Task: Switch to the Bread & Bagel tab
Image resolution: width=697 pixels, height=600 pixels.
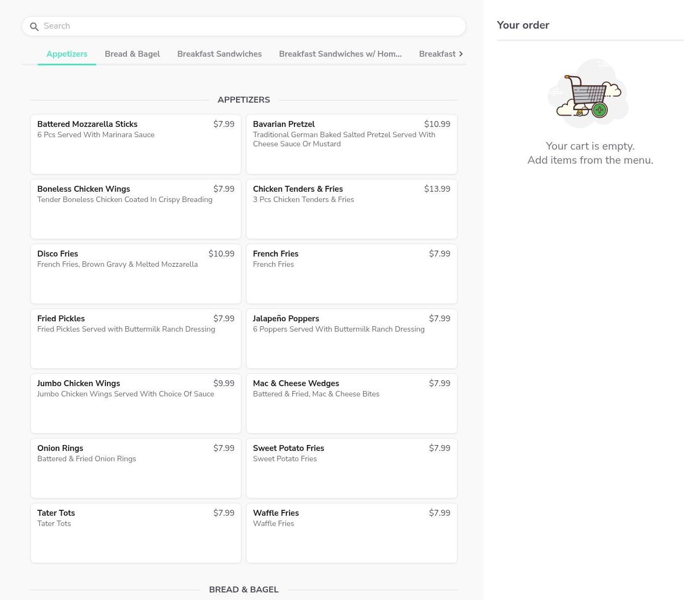Action: coord(132,54)
